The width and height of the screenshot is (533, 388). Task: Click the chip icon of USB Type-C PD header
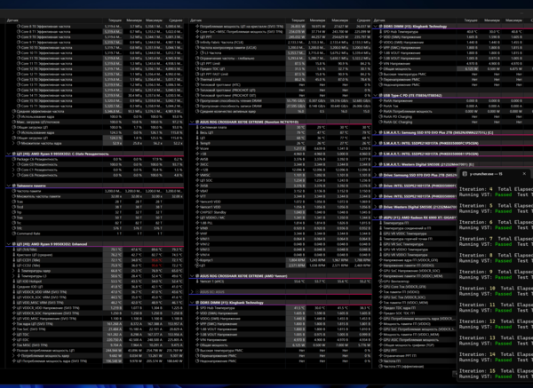(x=381, y=96)
